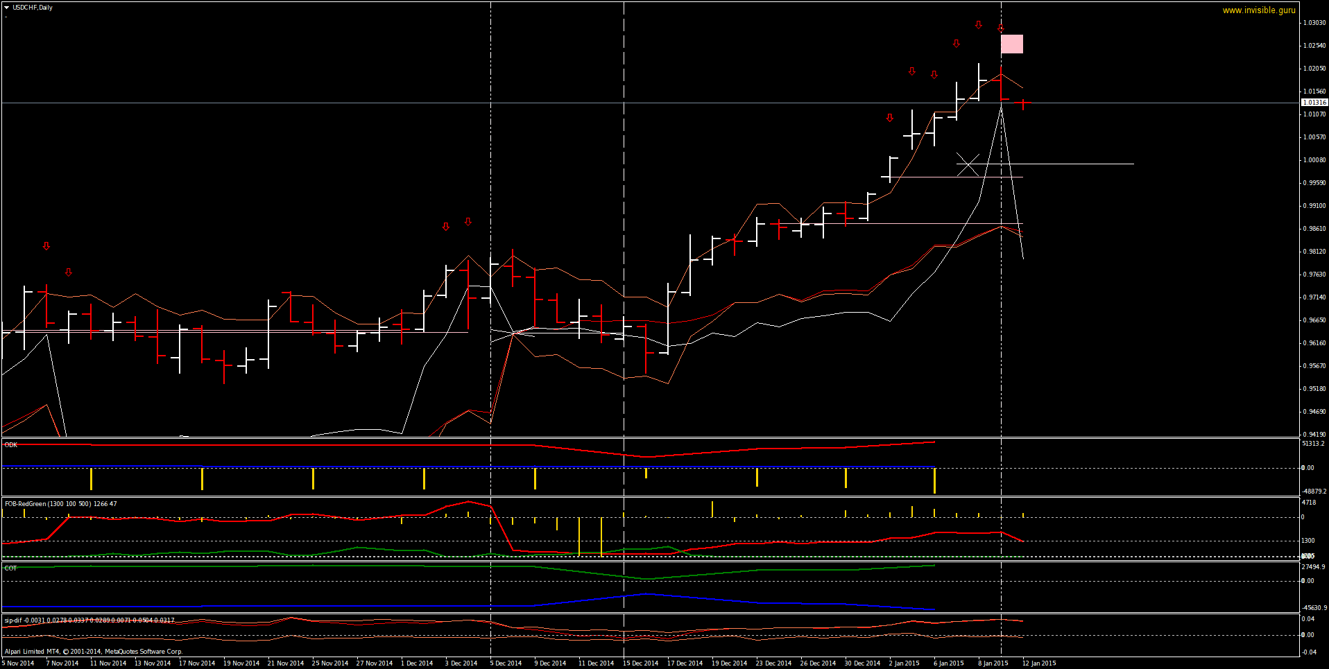The image size is (1329, 669).
Task: Click the sip-dif indicator values label
Action: click(89, 620)
